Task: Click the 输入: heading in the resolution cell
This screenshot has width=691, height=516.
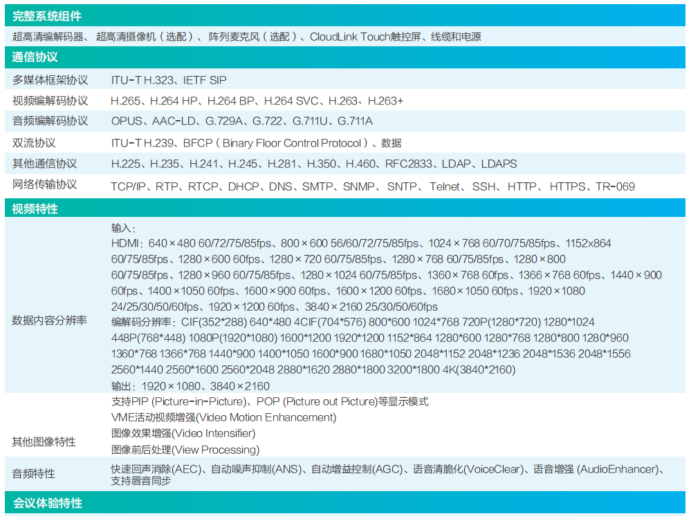Action: pos(124,228)
